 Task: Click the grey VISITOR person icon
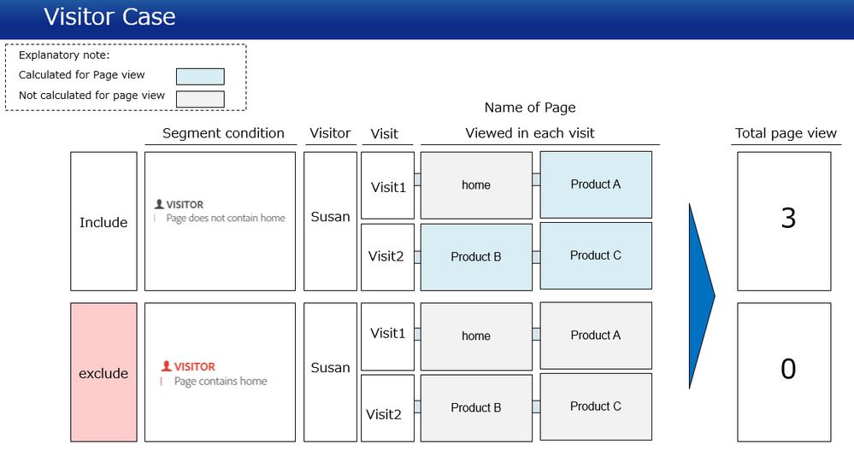(159, 204)
